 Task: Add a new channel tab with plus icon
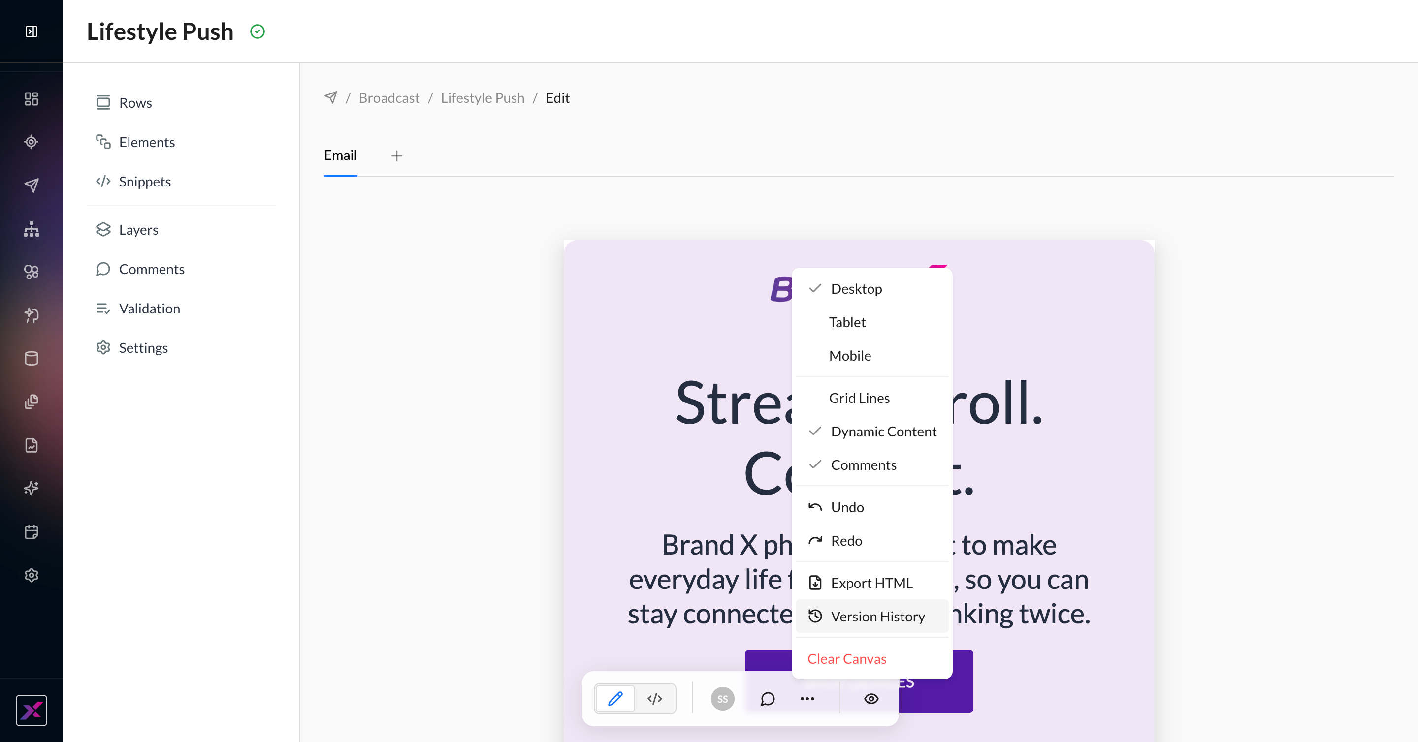click(397, 156)
